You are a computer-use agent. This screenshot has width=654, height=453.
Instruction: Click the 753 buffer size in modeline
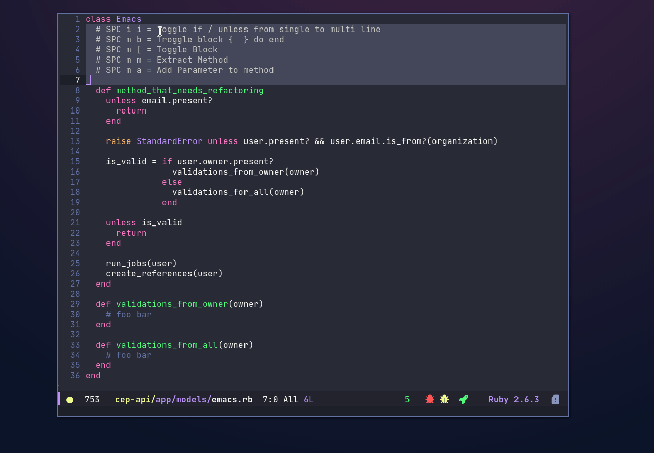(92, 400)
